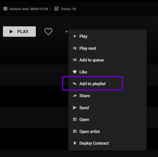The image size is (158, 157).
Task: Click the Share arrow icon
Action: tap(75, 96)
